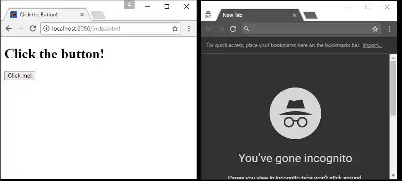The height and width of the screenshot is (181, 402).
Task: Click the search magnifier in incognito omnibox
Action: (247, 29)
